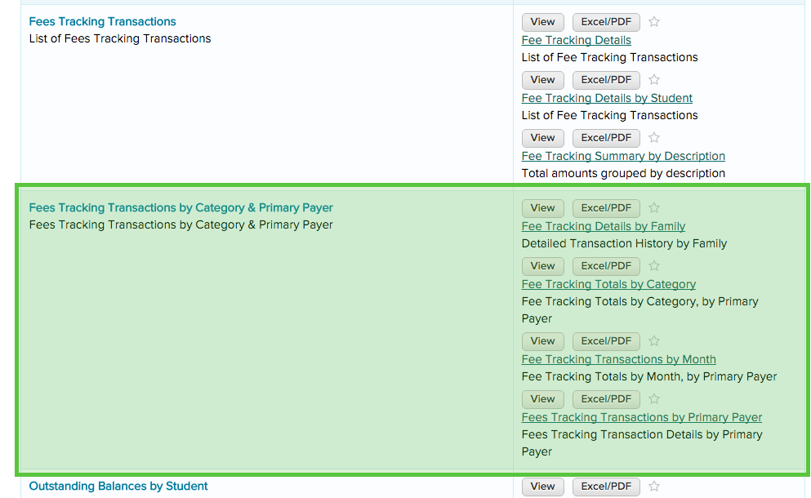Star Fees Tracking Transactions by Primary Payer

[653, 399]
